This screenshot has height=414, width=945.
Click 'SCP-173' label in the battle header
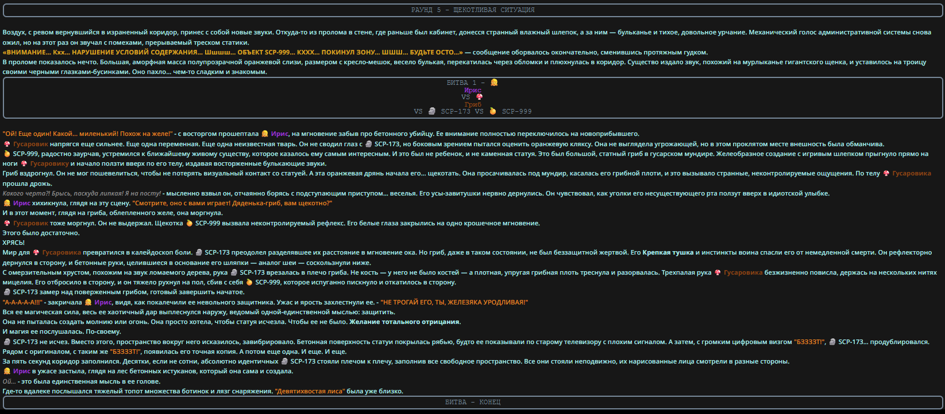(456, 111)
